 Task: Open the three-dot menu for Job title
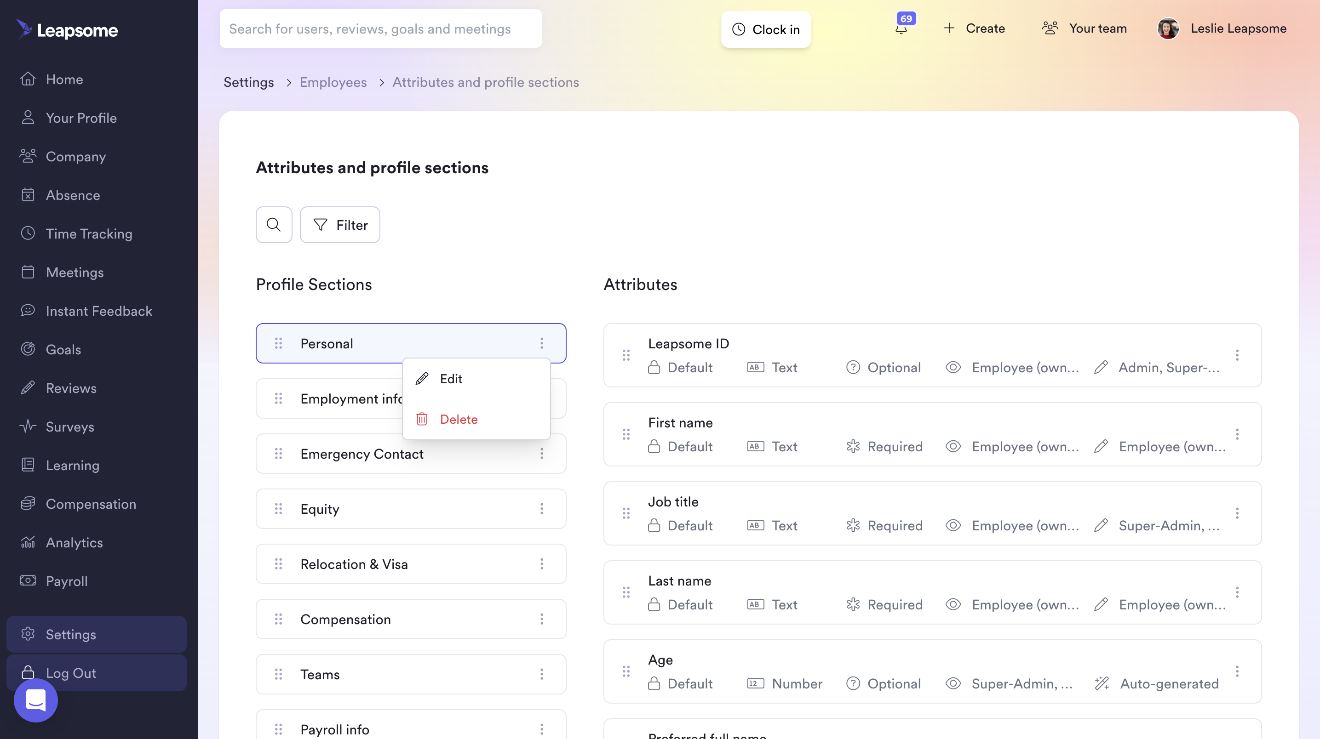click(1237, 513)
